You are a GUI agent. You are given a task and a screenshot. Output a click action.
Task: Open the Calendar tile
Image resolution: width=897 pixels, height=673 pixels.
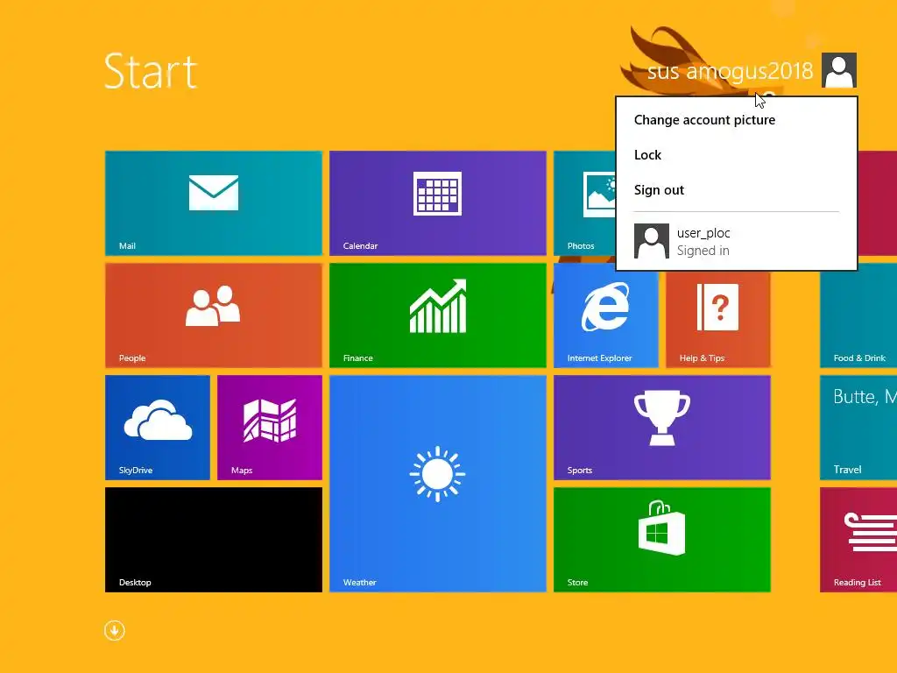[438, 203]
